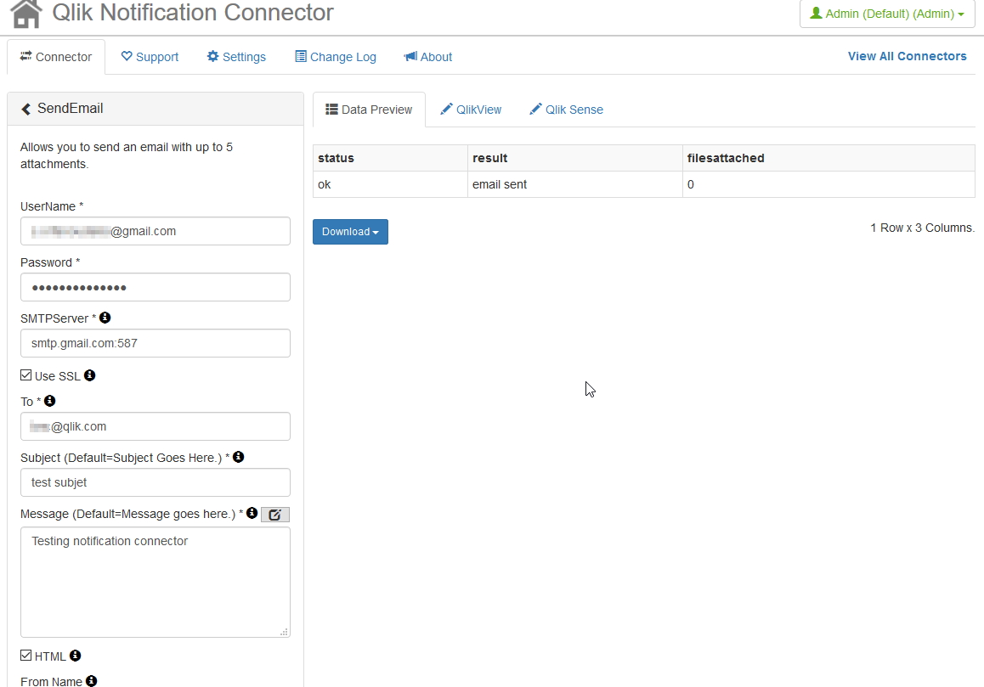Click the info icon next to To field

pos(49,401)
